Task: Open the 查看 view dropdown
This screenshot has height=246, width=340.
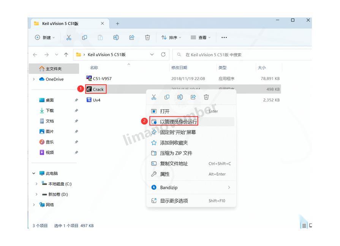Action: click(201, 38)
